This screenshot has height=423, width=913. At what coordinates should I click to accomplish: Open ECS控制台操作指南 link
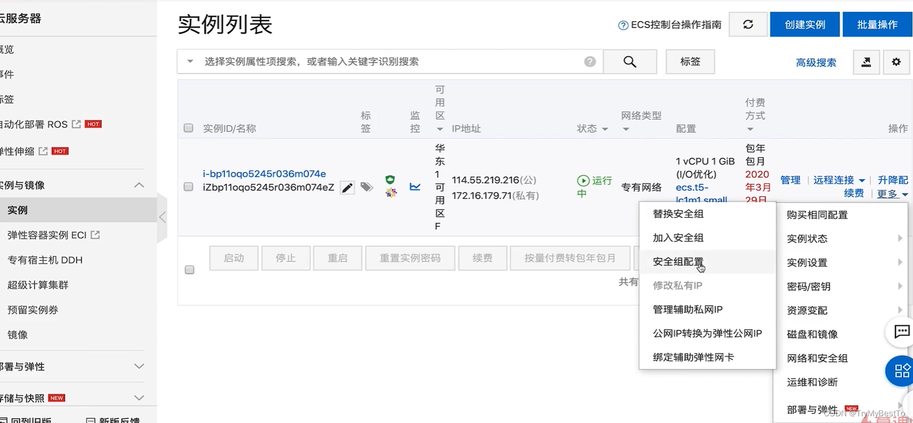click(x=676, y=25)
